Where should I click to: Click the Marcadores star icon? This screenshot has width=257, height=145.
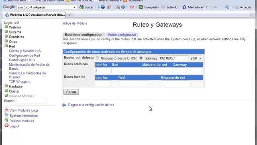pyautogui.click(x=184, y=7)
